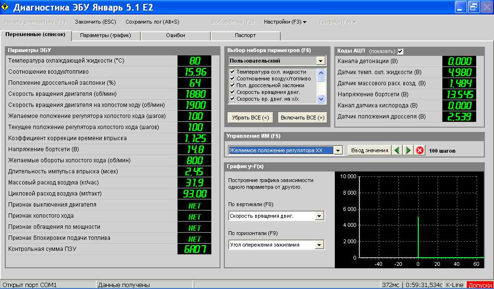The width and height of the screenshot is (494, 289).
Task: Open the 'Графики (F4)' menu
Action: [x=338, y=22]
